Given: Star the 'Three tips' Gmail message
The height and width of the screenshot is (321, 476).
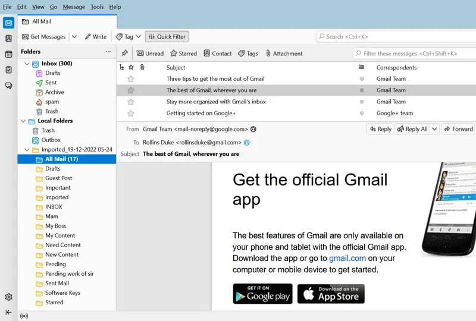Looking at the screenshot, I should point(131,79).
